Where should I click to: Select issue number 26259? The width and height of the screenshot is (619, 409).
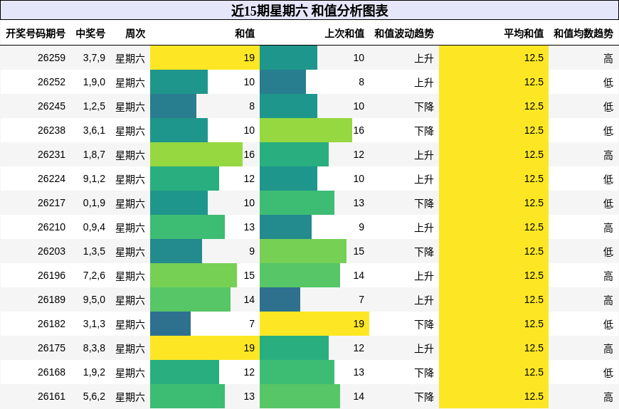click(x=52, y=58)
